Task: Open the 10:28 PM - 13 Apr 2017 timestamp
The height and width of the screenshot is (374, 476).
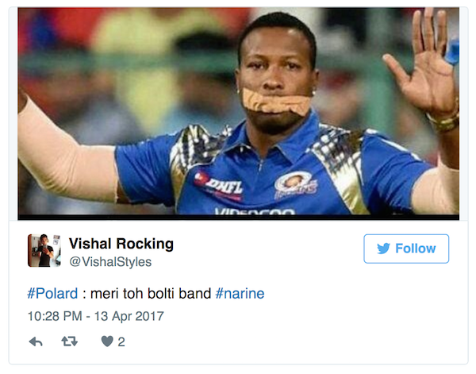Action: point(95,316)
